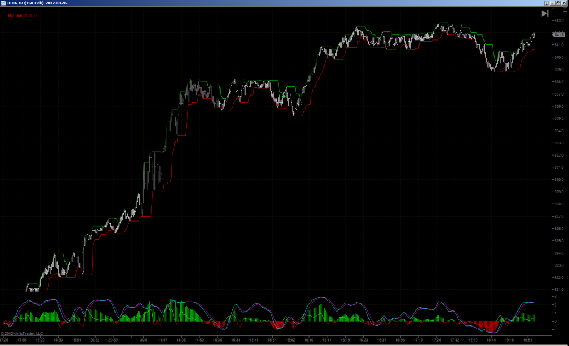Click the red 150 Tick label
Screen dimensions: 569x346
point(15,16)
